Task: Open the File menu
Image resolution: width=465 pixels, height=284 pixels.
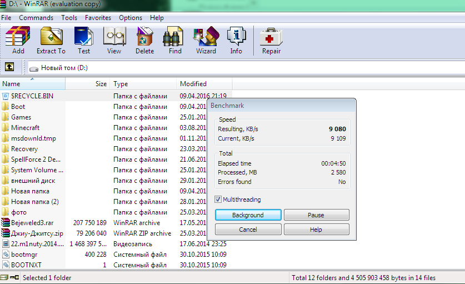Action: point(6,18)
